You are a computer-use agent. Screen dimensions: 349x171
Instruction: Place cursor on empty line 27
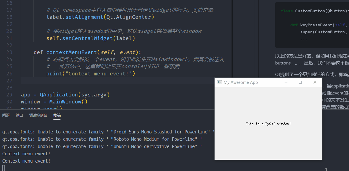(x=112, y=81)
